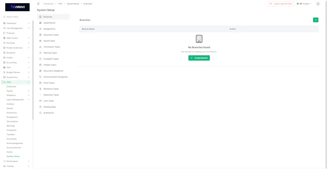Open Announcements in the HRM menu
The image size is (327, 169).
[x=14, y=148]
